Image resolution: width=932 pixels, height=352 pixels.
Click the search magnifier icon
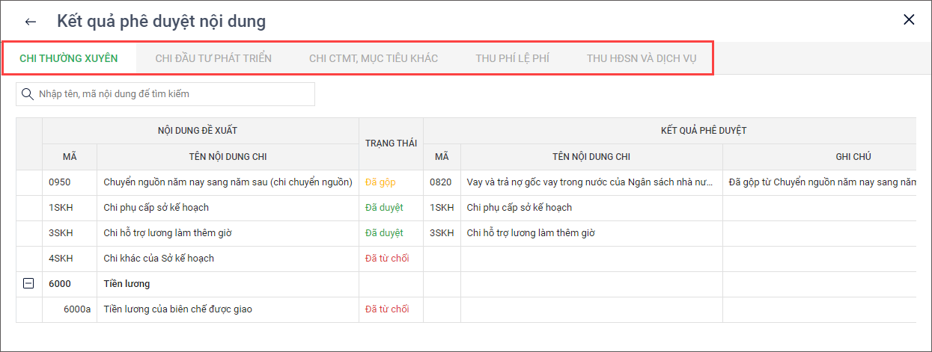coord(28,94)
